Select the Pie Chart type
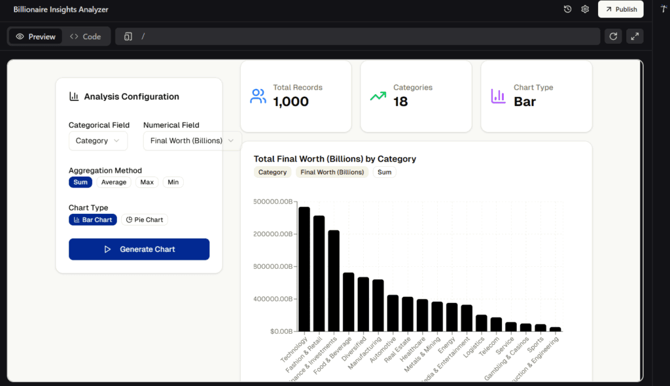This screenshot has width=670, height=386. 145,219
